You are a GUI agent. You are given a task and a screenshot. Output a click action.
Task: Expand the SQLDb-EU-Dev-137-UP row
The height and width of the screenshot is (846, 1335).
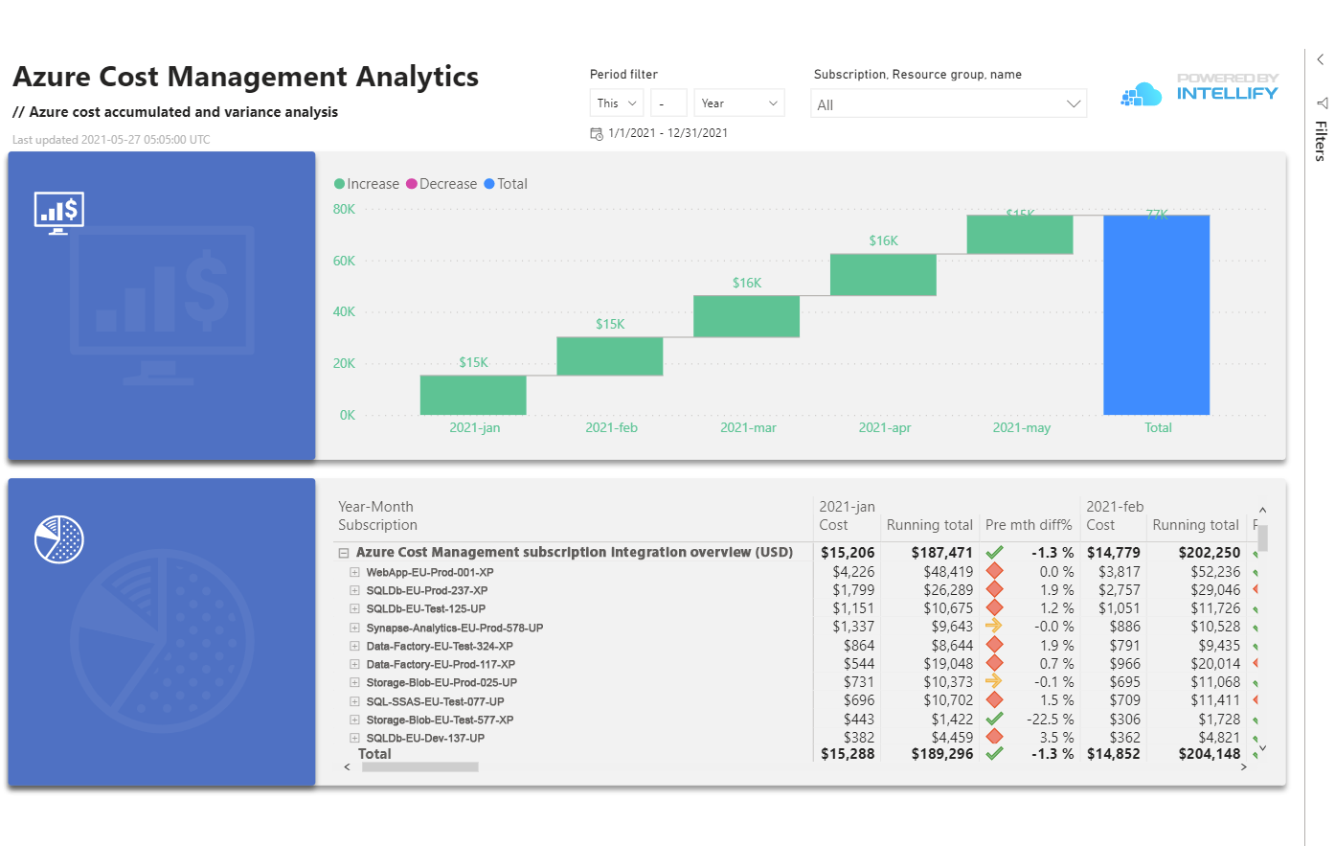[x=354, y=738]
